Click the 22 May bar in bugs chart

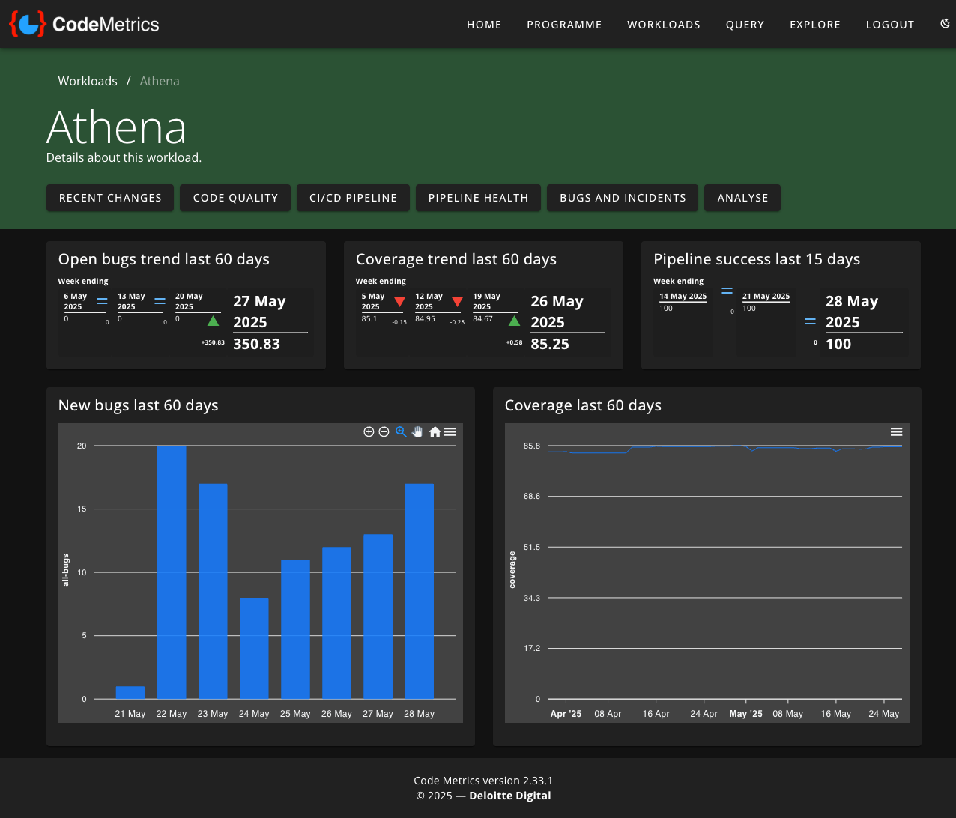[172, 572]
